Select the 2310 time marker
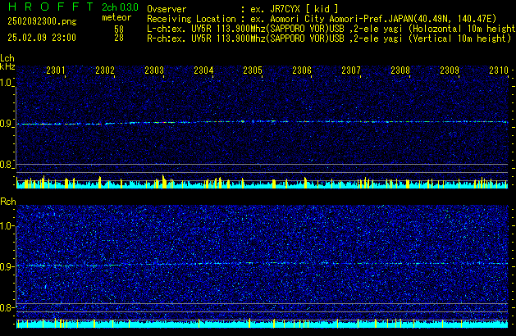Image resolution: width=516 pixels, height=336 pixels. click(x=499, y=70)
